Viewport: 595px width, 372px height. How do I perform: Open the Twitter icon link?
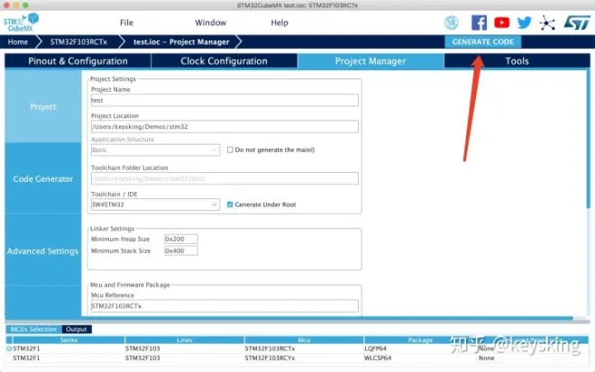pyautogui.click(x=525, y=23)
